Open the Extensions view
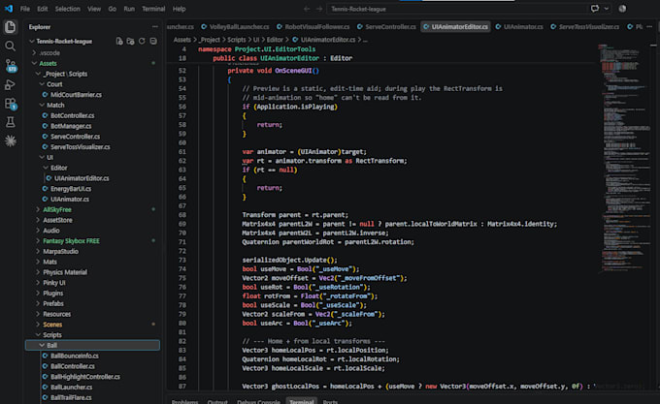Screen dimensions: 660x404 click(x=10, y=104)
